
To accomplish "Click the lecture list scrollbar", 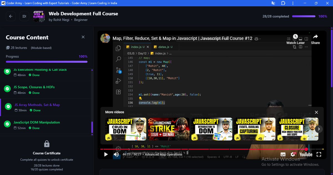I will 92,127.
